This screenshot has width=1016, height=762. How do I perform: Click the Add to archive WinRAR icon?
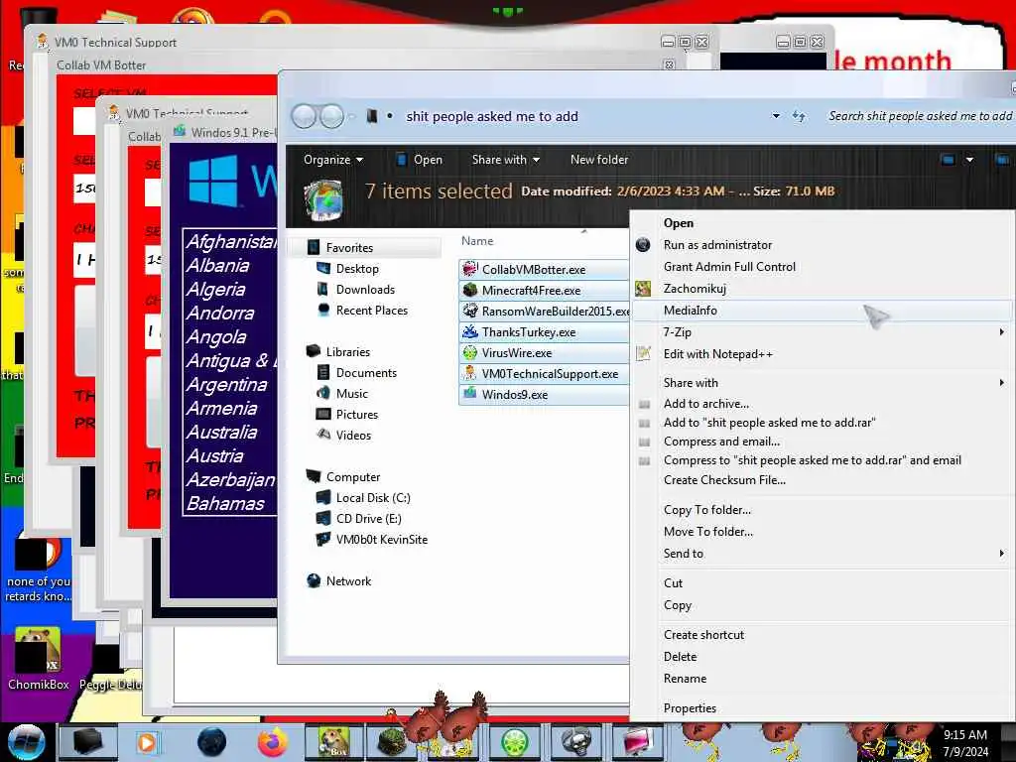click(644, 404)
